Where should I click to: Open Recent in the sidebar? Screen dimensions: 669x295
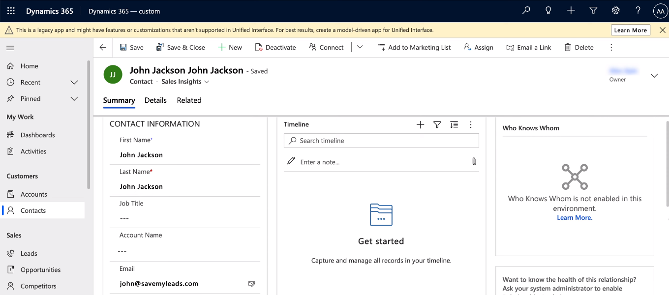(x=30, y=83)
